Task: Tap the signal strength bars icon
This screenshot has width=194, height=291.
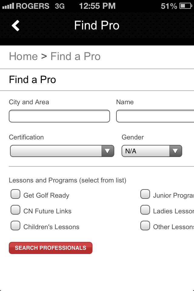Action: point(8,6)
